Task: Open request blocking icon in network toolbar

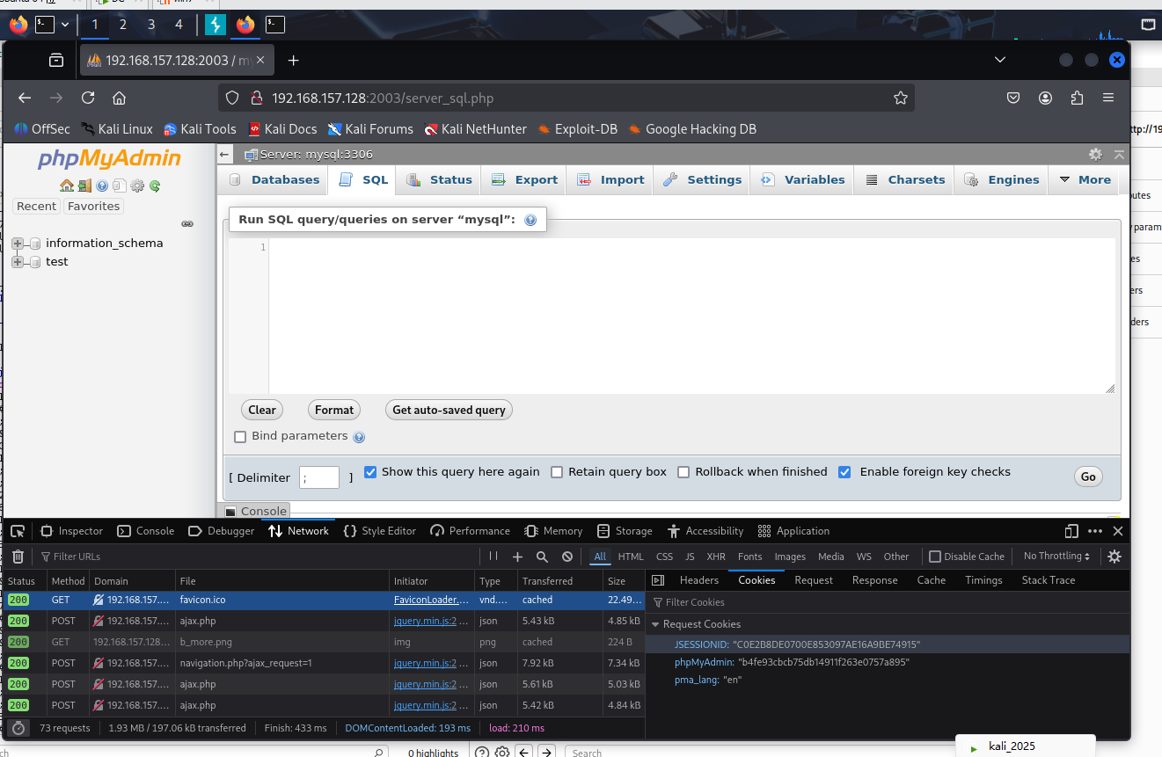Action: [x=567, y=557]
